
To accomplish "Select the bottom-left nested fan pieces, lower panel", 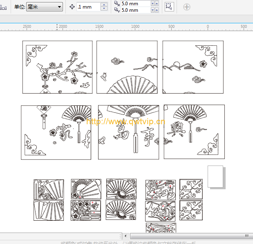I will (49, 210).
